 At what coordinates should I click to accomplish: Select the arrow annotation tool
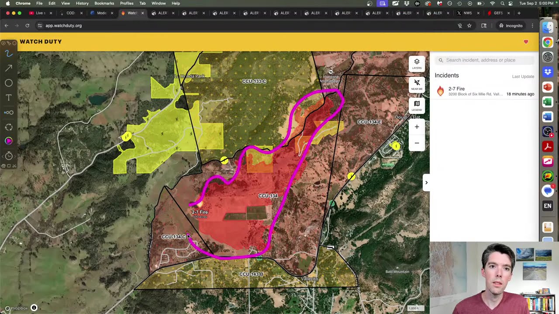click(9, 68)
